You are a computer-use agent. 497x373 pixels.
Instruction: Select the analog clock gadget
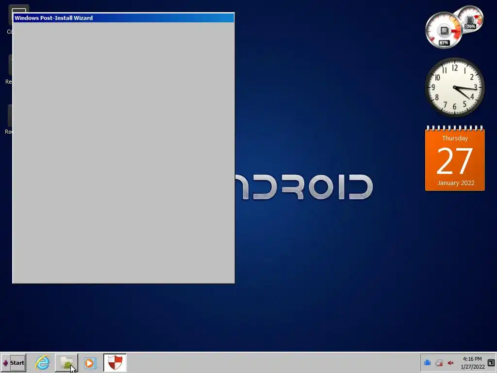pyautogui.click(x=455, y=87)
